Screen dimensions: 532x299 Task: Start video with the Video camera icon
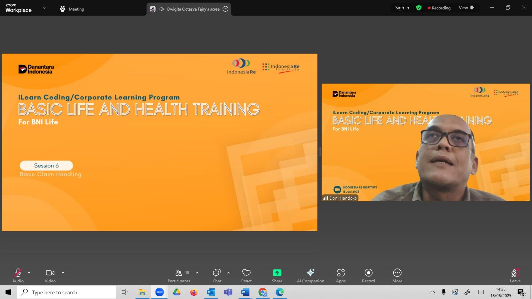pyautogui.click(x=50, y=273)
